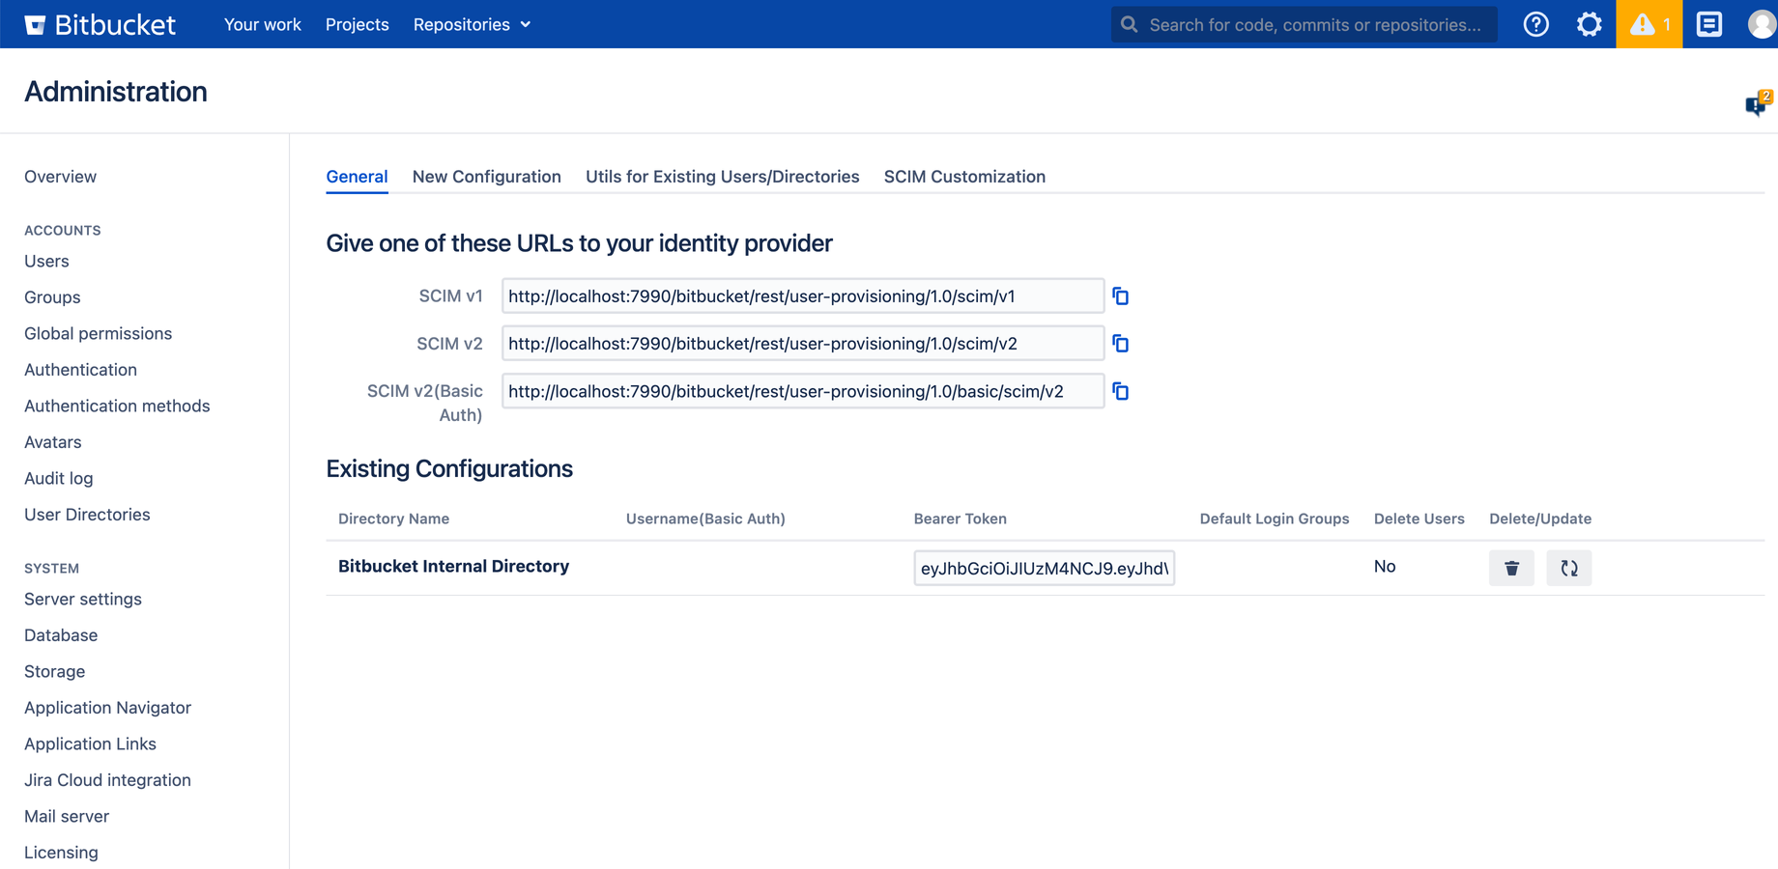Click the Existing Configurations heading
This screenshot has width=1778, height=869.
tap(449, 468)
